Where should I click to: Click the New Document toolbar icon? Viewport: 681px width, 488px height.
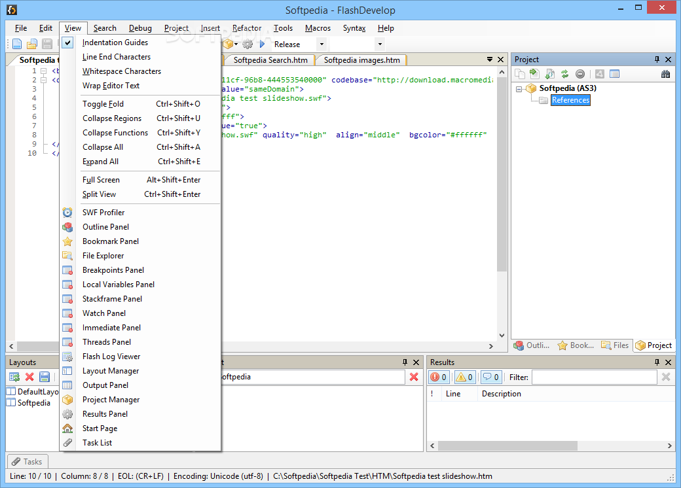click(17, 44)
